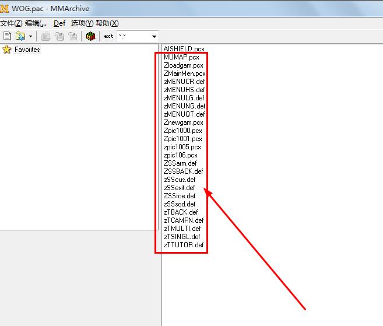The height and width of the screenshot is (326, 383).
Task: Select file ZSSBACK.def
Action: [183, 171]
